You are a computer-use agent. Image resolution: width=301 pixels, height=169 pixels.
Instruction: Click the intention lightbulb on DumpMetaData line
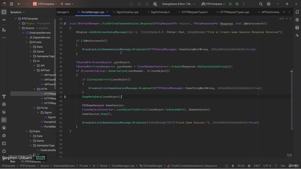point(65,97)
